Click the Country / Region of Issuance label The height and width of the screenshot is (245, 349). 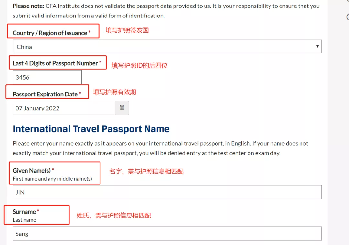[52, 33]
